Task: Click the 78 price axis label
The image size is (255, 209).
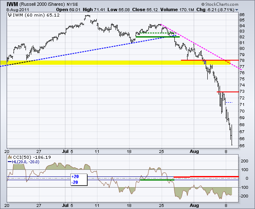Action: click(x=242, y=61)
